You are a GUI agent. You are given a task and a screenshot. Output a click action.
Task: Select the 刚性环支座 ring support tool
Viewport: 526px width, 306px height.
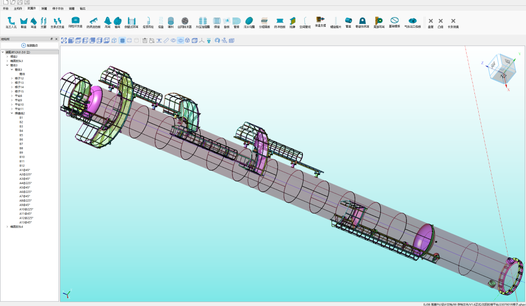click(75, 22)
